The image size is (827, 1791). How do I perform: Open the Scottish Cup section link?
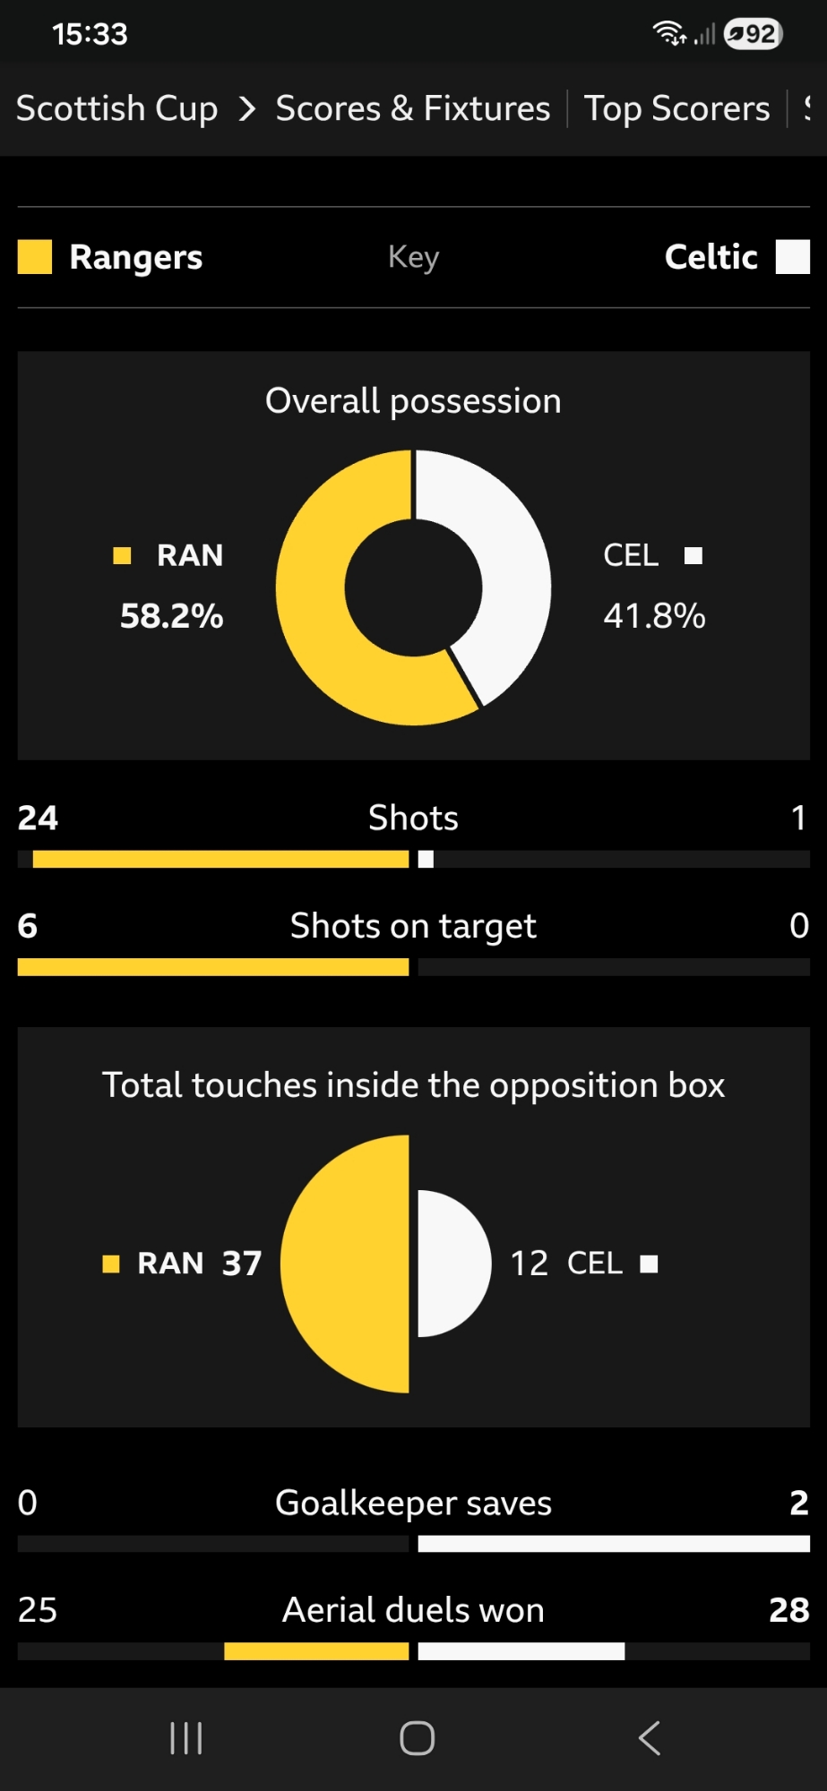117,109
